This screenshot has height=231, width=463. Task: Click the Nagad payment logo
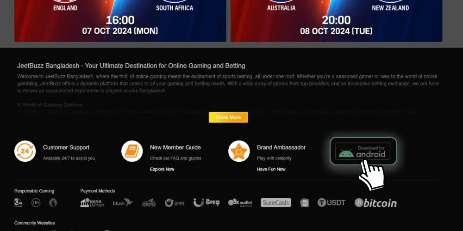(x=175, y=203)
